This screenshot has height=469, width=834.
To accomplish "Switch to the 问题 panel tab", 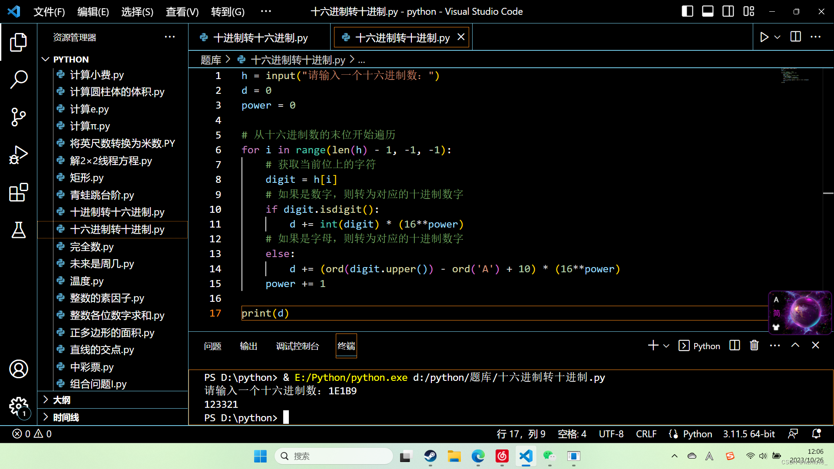I will [x=212, y=346].
